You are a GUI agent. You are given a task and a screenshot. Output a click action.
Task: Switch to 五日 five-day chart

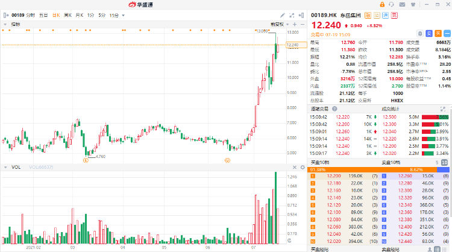pyautogui.click(x=43, y=15)
